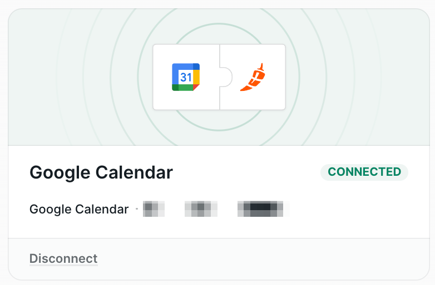
Task: Click the puzzle notch joining both logos
Action: click(226, 77)
